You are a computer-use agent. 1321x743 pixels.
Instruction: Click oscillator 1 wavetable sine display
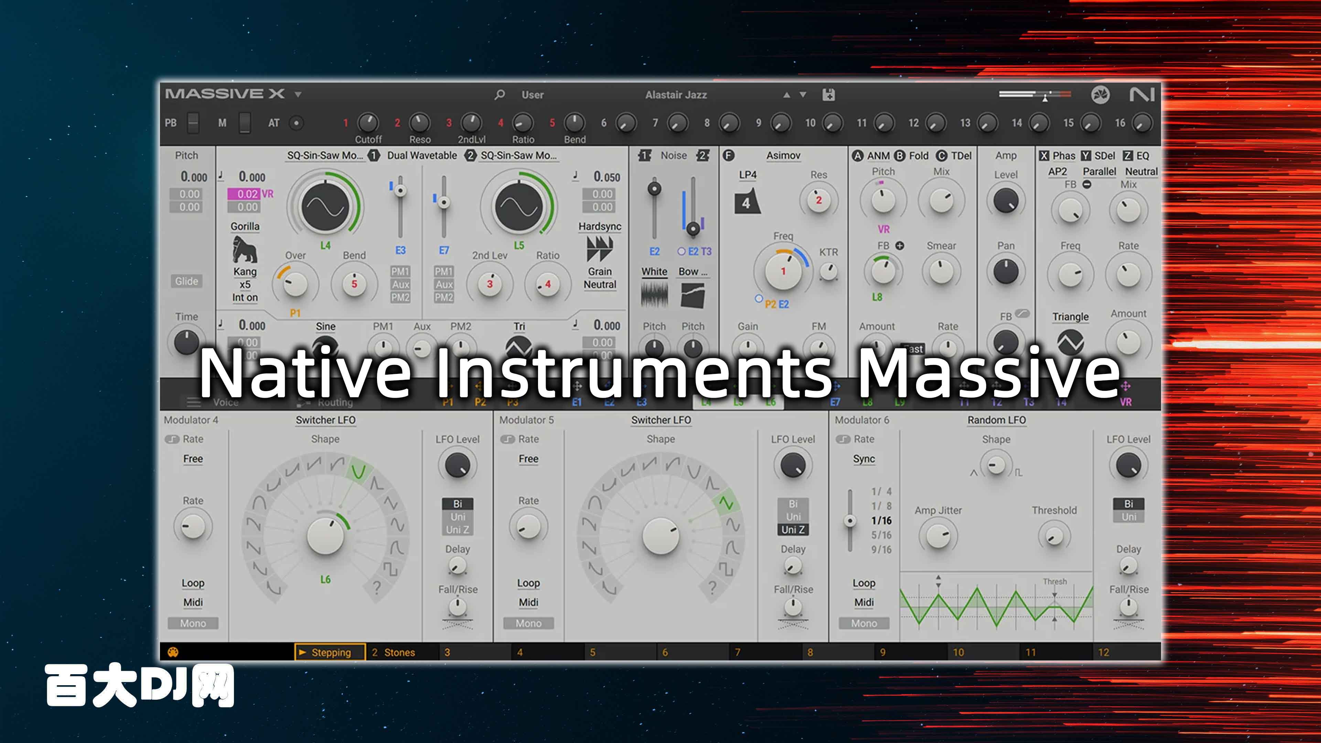[325, 208]
